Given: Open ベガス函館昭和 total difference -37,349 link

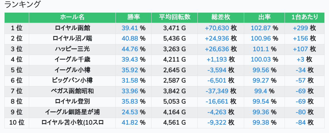Looking at the screenshot, I should click(217, 91).
